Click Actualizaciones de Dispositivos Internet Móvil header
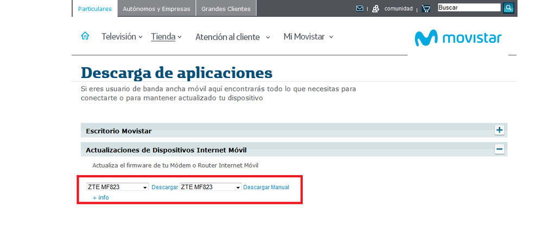The width and height of the screenshot is (542, 245). tap(166, 150)
